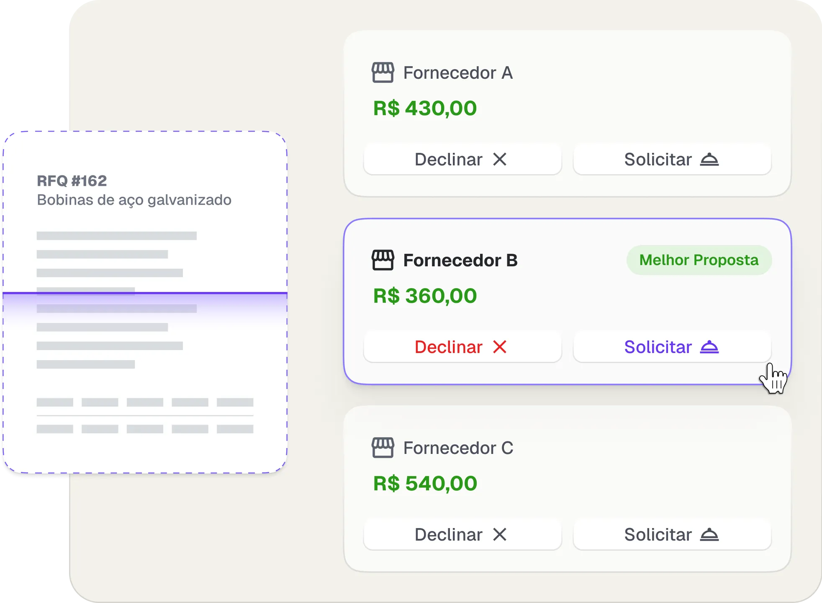Request the quote from Fornecedor C

(x=672, y=535)
